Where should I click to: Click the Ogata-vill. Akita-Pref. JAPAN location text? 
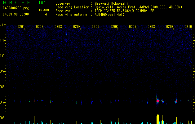(x=138, y=7)
